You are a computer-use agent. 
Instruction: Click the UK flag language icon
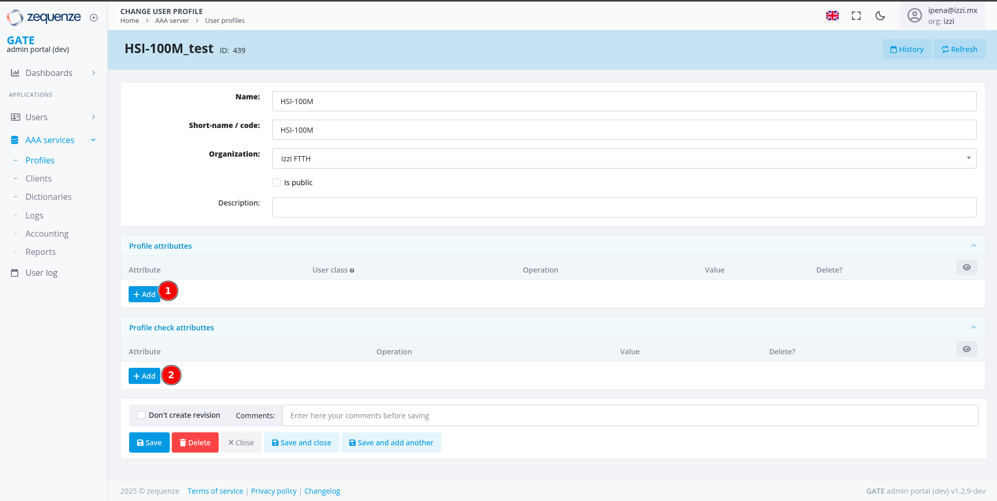[x=832, y=16]
